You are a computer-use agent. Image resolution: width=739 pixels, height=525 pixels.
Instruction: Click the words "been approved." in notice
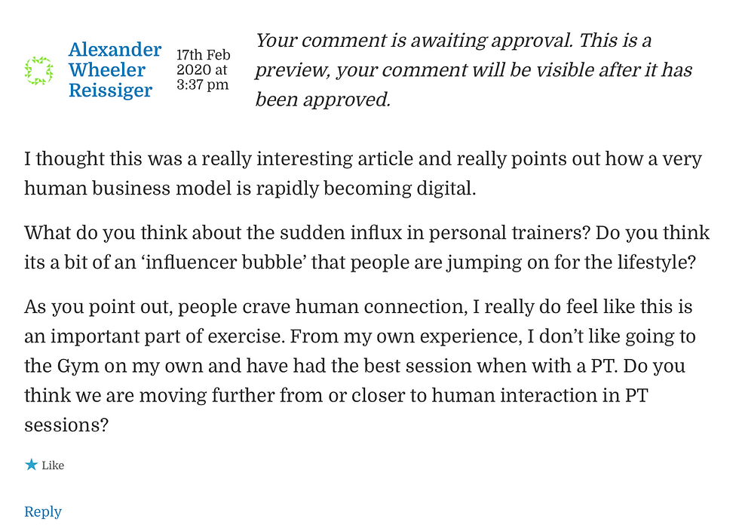[x=323, y=100]
